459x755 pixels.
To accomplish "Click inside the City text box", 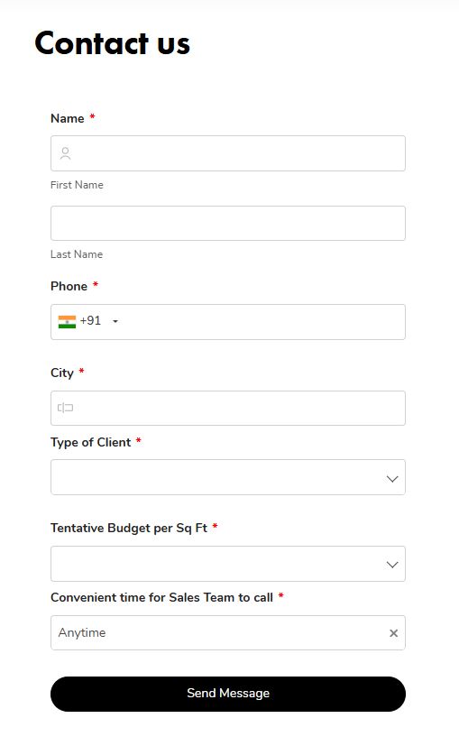I will point(228,409).
